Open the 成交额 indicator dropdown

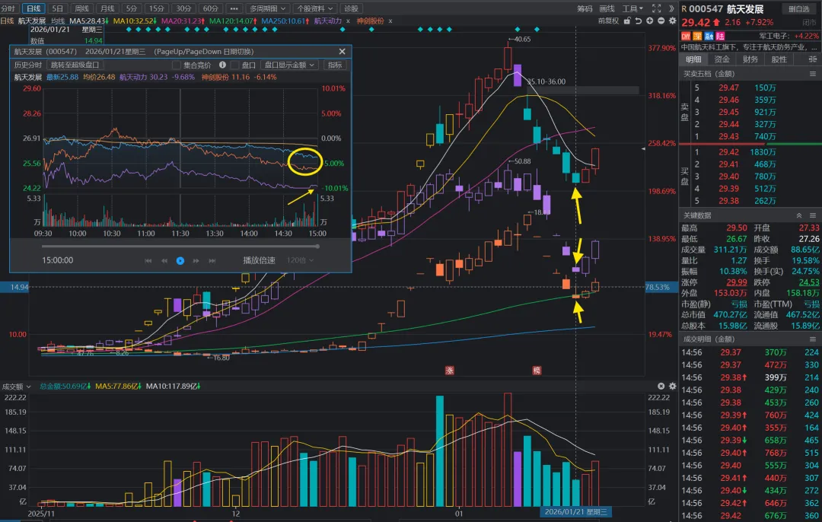point(16,387)
